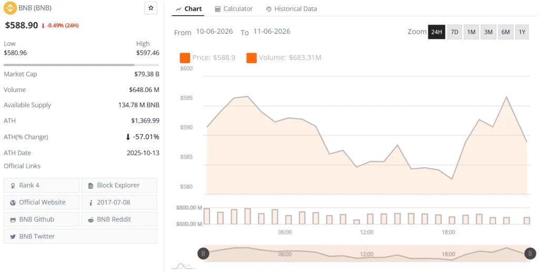Image resolution: width=539 pixels, height=272 pixels.
Task: Set chart zoom to 1M
Action: (471, 32)
